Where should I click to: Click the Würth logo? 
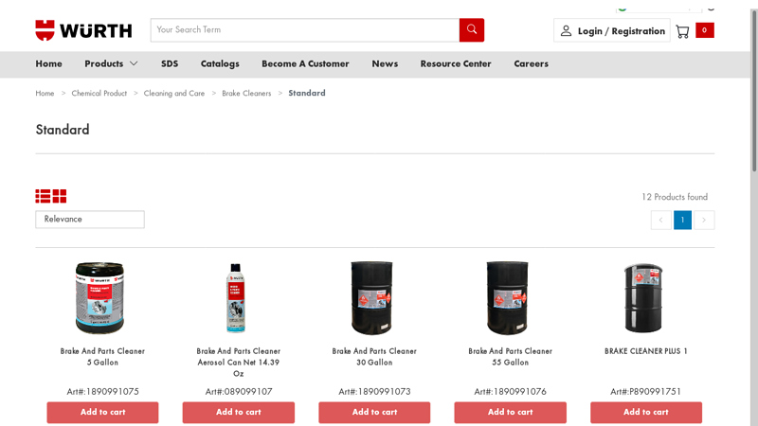pyautogui.click(x=83, y=30)
